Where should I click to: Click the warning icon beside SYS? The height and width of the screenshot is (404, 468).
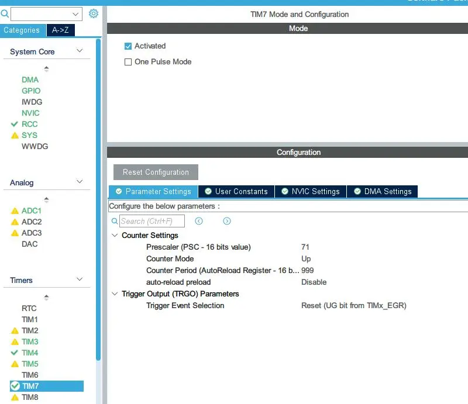(15, 136)
